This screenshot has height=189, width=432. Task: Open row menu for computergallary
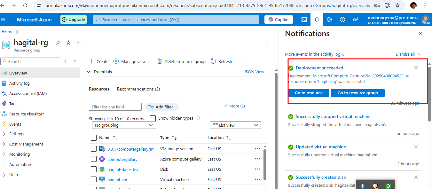257,159
